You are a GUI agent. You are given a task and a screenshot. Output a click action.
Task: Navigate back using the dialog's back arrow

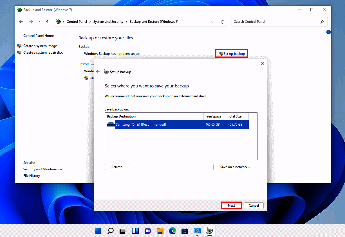[98, 72]
